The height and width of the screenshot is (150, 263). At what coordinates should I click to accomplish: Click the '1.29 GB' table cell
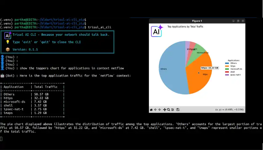[40, 113]
